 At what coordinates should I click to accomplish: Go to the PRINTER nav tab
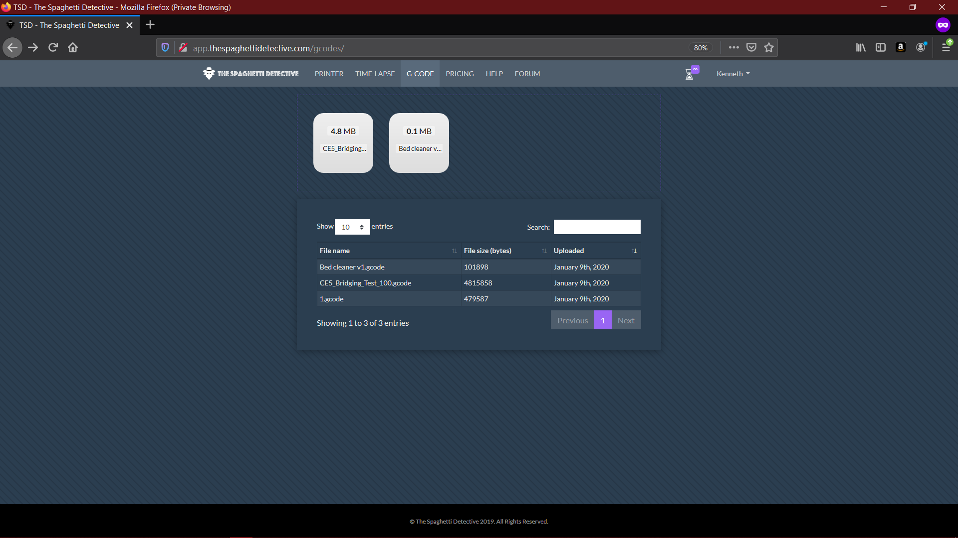pos(329,74)
